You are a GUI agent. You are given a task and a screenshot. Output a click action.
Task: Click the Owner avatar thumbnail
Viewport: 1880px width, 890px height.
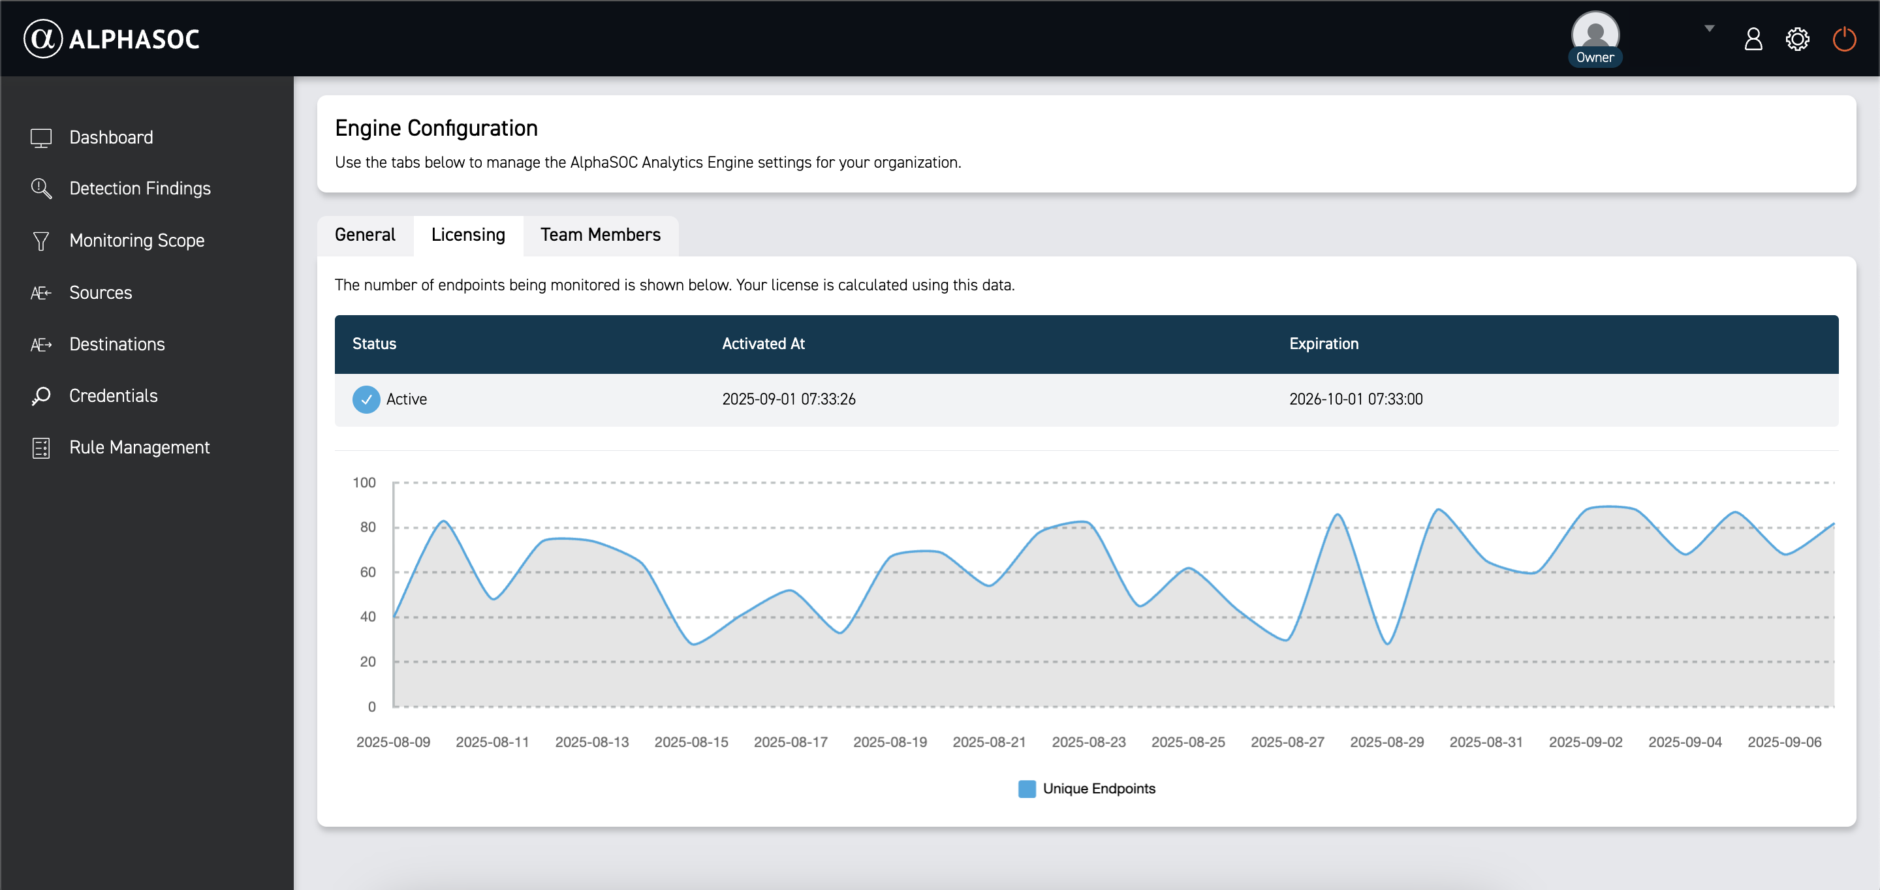[x=1595, y=33]
